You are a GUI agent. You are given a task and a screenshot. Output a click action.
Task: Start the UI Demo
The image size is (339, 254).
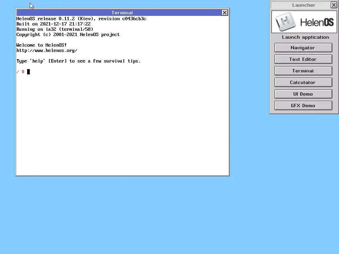point(303,94)
